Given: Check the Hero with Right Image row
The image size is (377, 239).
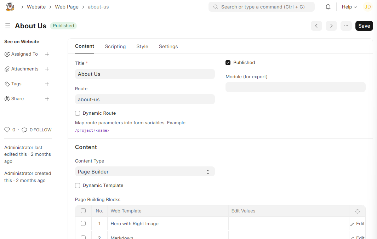Looking at the screenshot, I should click(x=83, y=224).
